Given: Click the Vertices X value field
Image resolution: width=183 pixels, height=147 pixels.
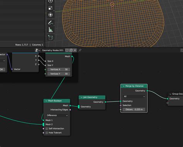Looking at the screenshot, I should coord(59,69).
